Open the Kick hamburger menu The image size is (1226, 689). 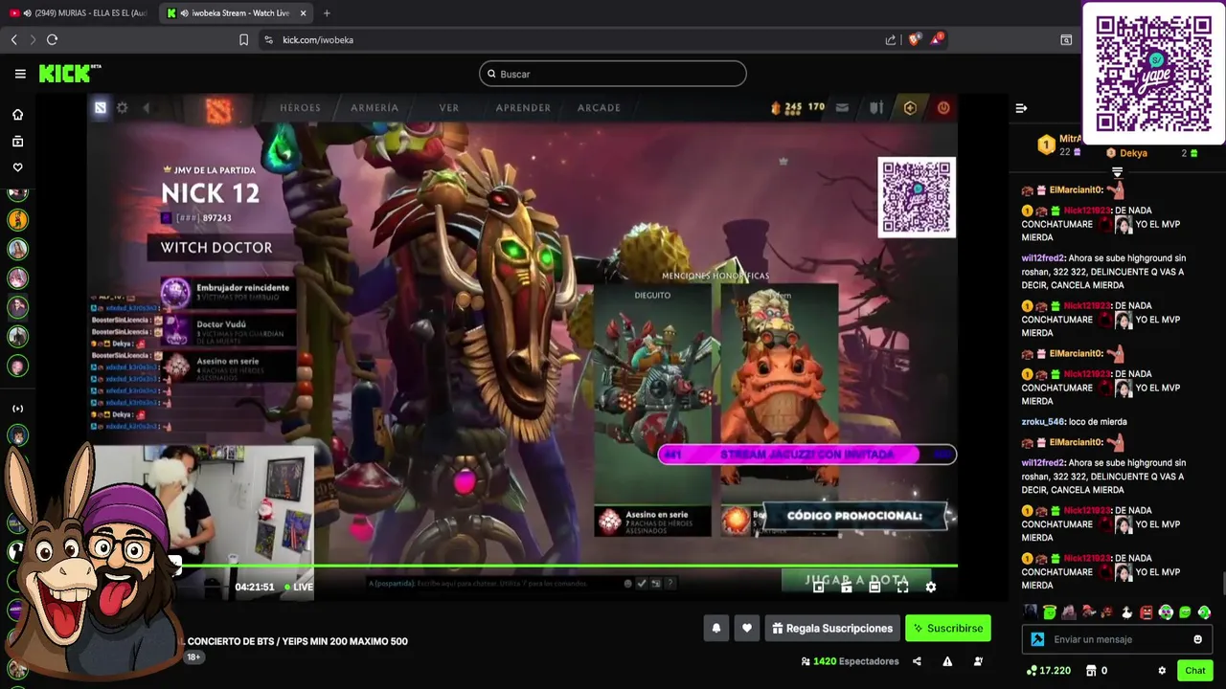[20, 74]
